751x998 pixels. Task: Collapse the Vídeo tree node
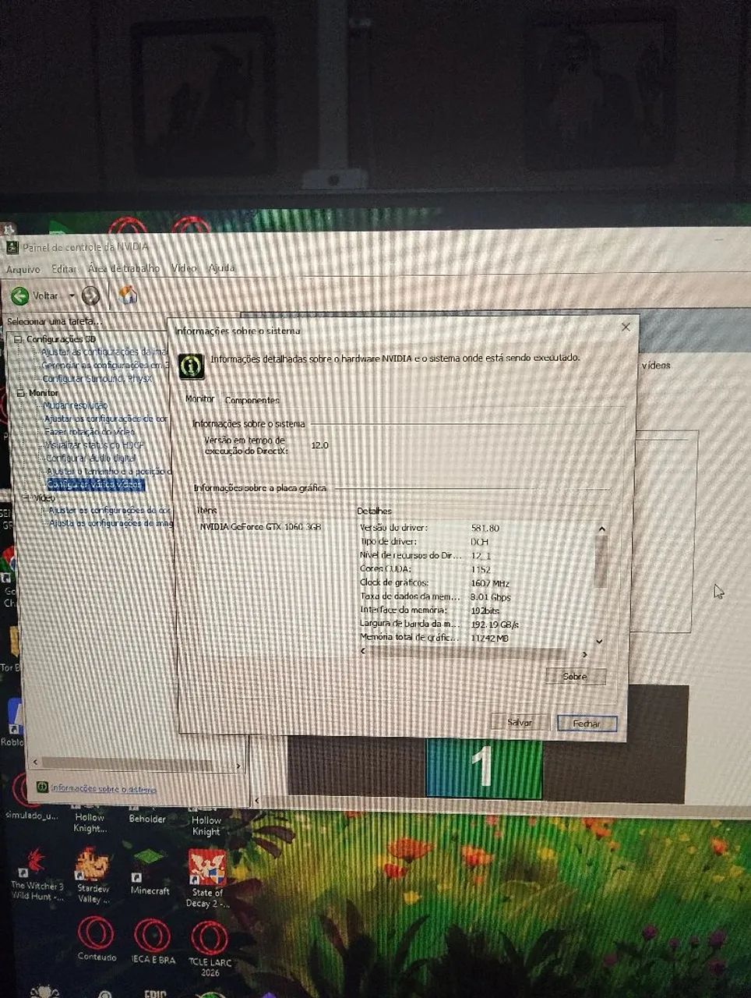pyautogui.click(x=26, y=497)
